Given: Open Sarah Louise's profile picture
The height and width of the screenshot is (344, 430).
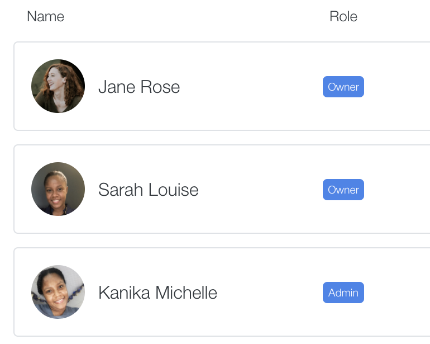Looking at the screenshot, I should point(58,189).
